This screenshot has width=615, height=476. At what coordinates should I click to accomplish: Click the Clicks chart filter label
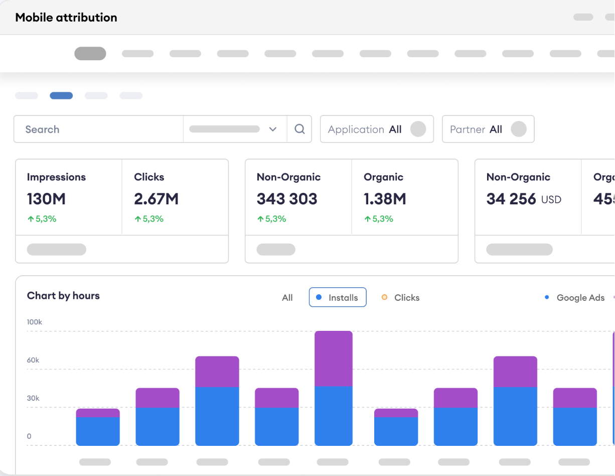pos(407,297)
